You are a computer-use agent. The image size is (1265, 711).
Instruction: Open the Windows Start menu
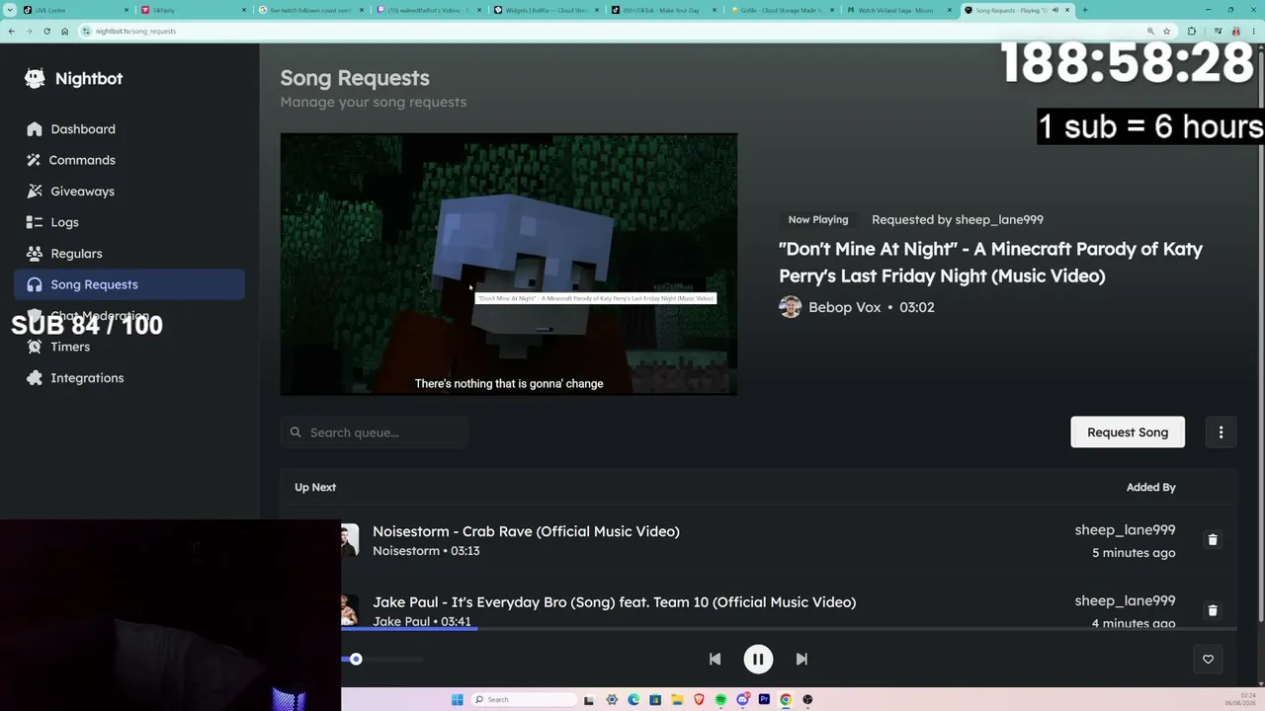(x=457, y=699)
